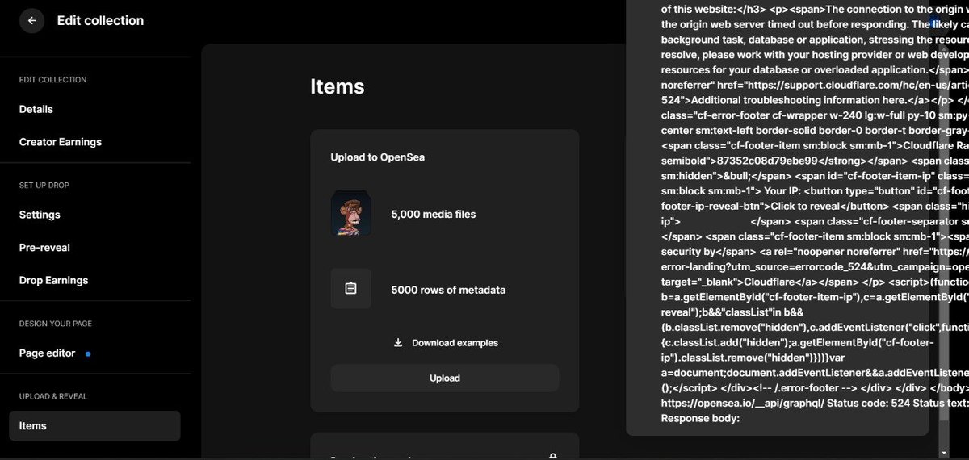969x460 pixels.
Task: Open Creator Earnings in the sidebar
Action: click(x=61, y=142)
